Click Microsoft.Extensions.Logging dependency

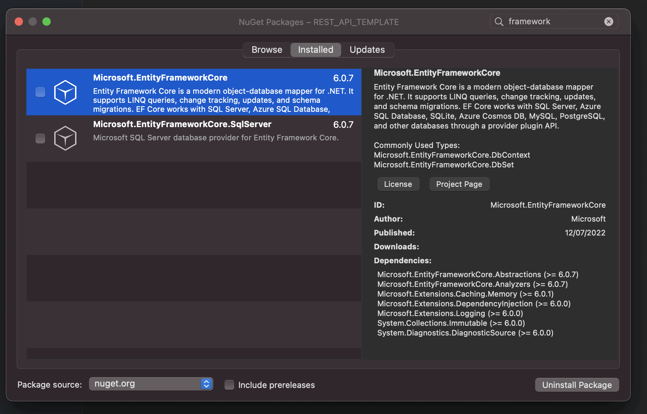pyautogui.click(x=450, y=313)
